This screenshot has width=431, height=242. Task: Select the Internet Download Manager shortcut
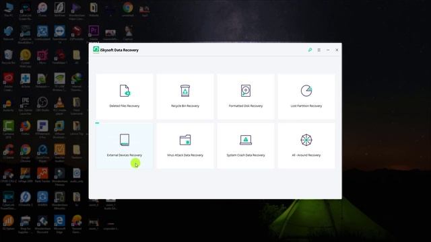76,82
